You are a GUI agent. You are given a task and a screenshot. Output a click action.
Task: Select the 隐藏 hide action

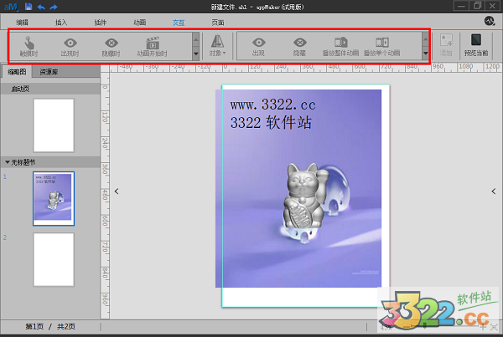point(300,45)
